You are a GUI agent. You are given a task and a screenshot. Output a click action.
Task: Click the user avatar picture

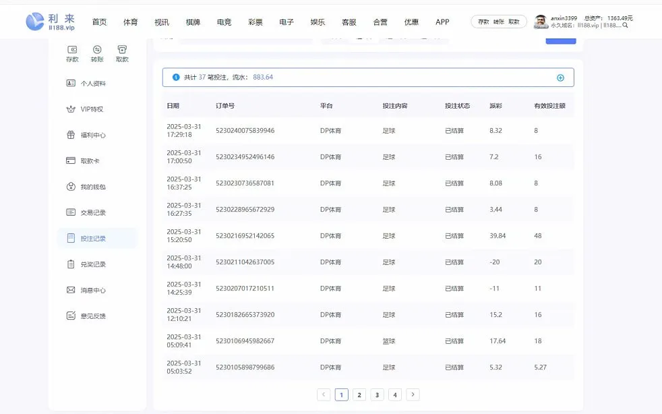click(541, 22)
